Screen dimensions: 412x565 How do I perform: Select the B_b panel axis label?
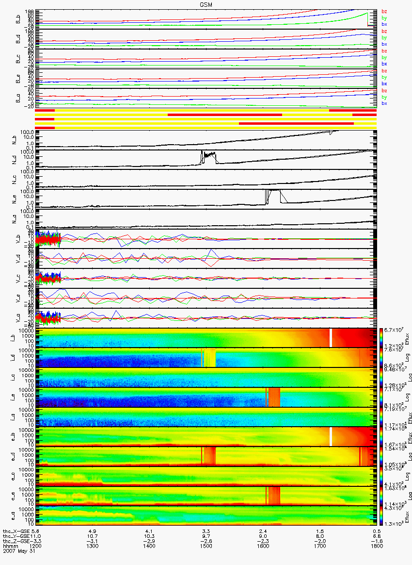pos(17,19)
